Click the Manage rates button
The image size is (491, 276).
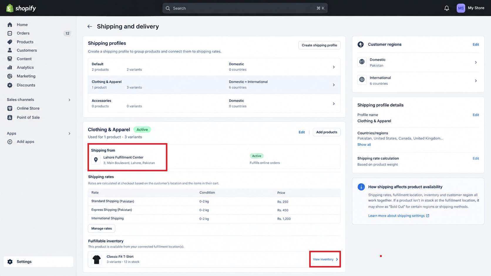tap(102, 228)
